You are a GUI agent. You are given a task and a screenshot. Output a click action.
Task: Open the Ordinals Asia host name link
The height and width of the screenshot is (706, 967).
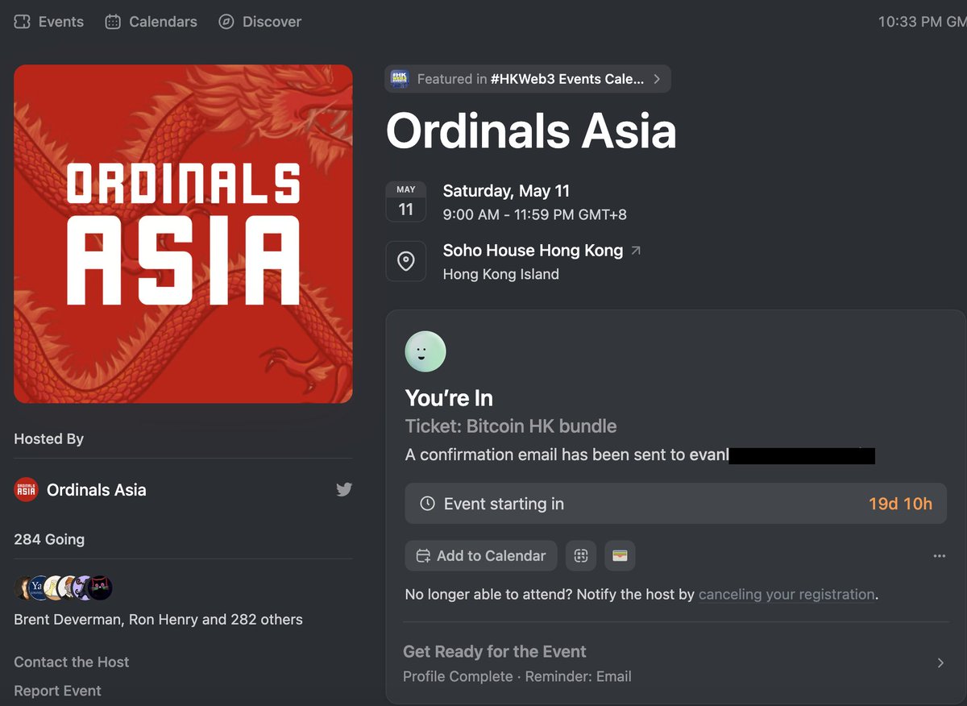click(x=97, y=489)
